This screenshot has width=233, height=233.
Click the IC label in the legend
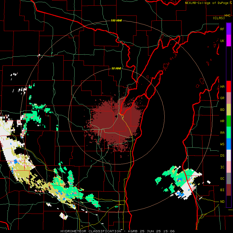222,167
